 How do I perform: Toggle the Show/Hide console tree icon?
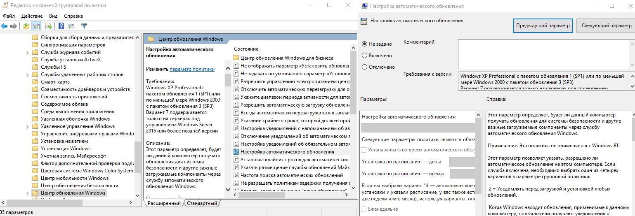coord(36,26)
